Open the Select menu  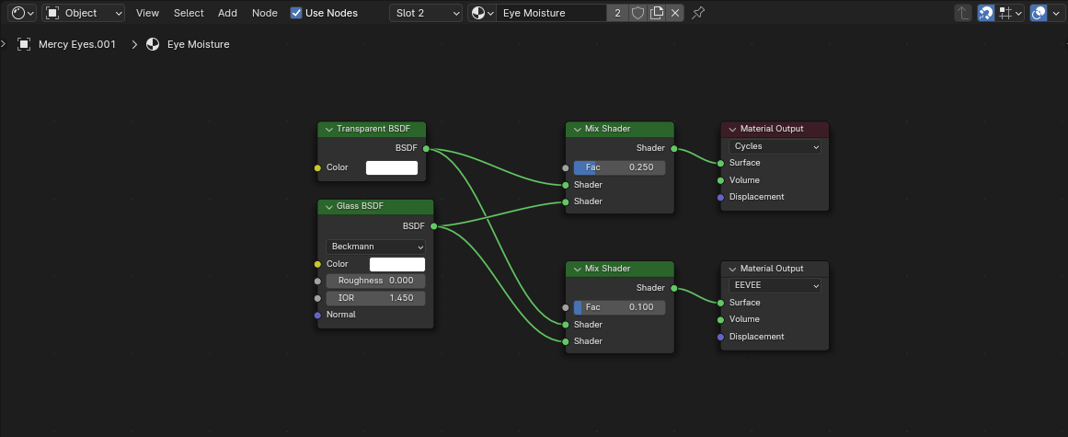click(189, 12)
